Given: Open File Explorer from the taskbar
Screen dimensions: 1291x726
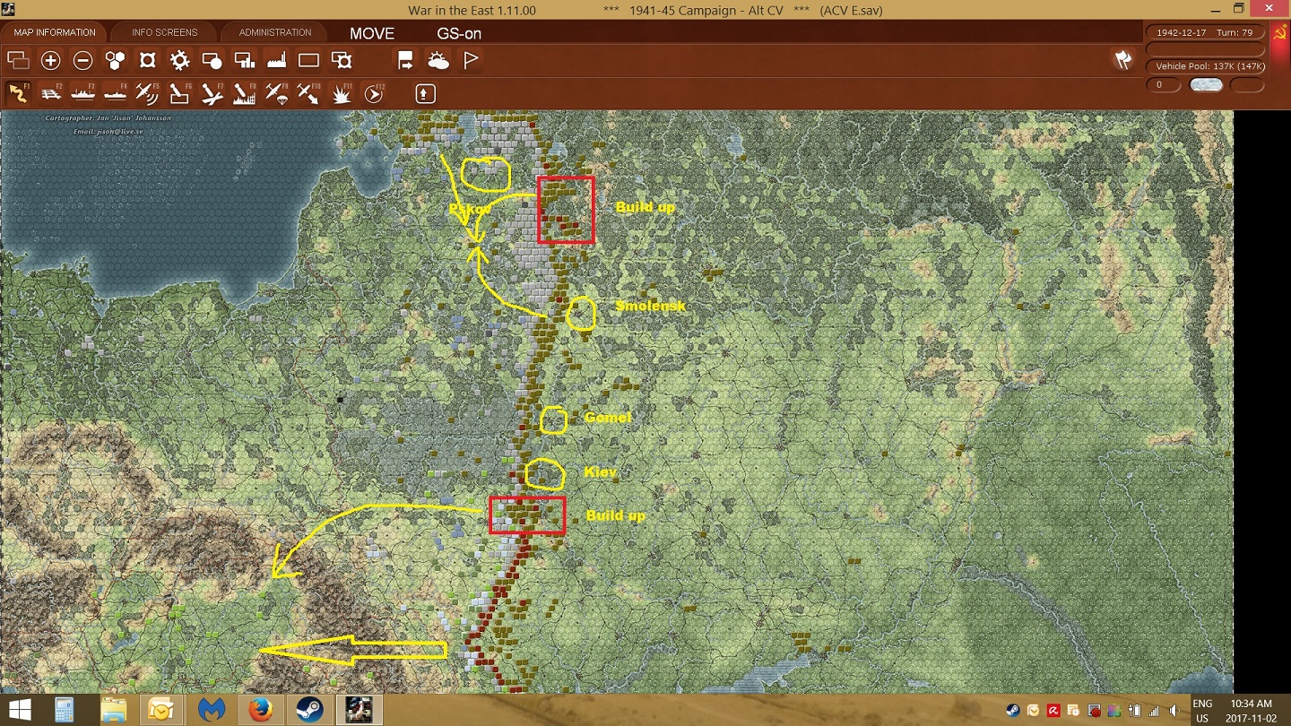Looking at the screenshot, I should coord(113,710).
